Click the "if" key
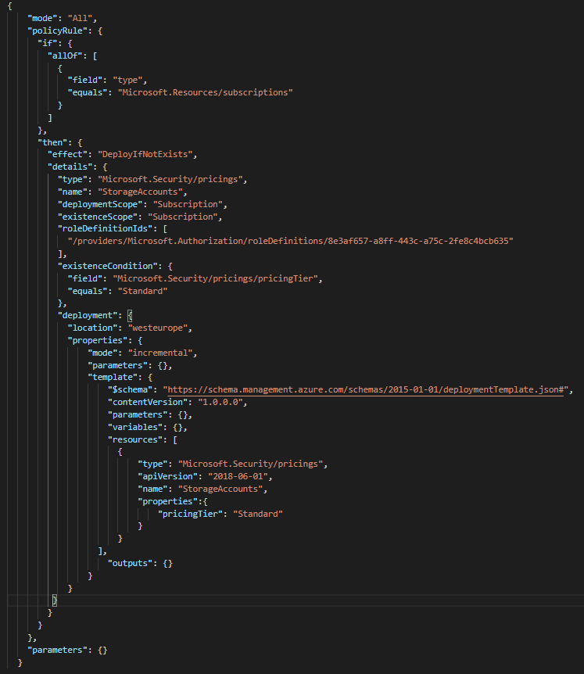 pyautogui.click(x=47, y=44)
